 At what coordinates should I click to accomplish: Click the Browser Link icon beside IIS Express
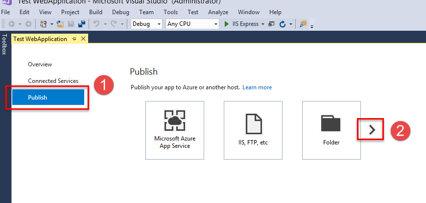(x=271, y=24)
